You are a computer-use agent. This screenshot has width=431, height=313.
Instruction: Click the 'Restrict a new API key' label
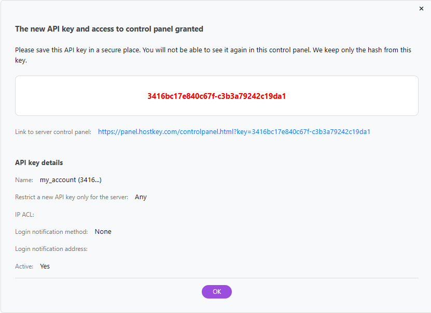(72, 197)
